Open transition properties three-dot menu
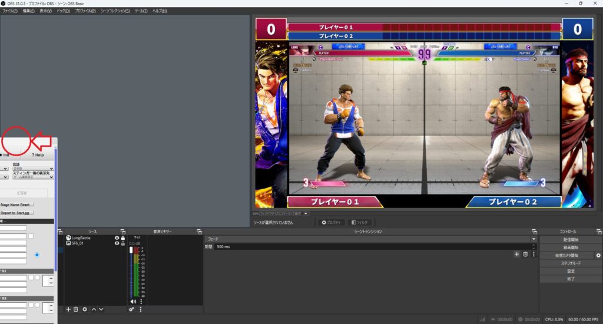The width and height of the screenshot is (603, 324). [534, 254]
